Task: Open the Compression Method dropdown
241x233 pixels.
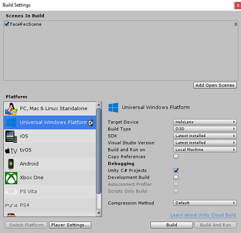Action: point(205,203)
